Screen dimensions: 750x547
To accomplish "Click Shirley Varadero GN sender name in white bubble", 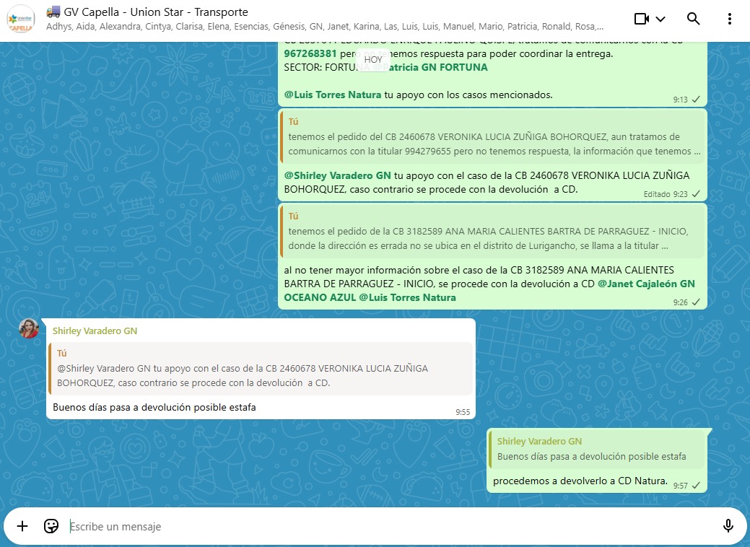I will tap(95, 331).
